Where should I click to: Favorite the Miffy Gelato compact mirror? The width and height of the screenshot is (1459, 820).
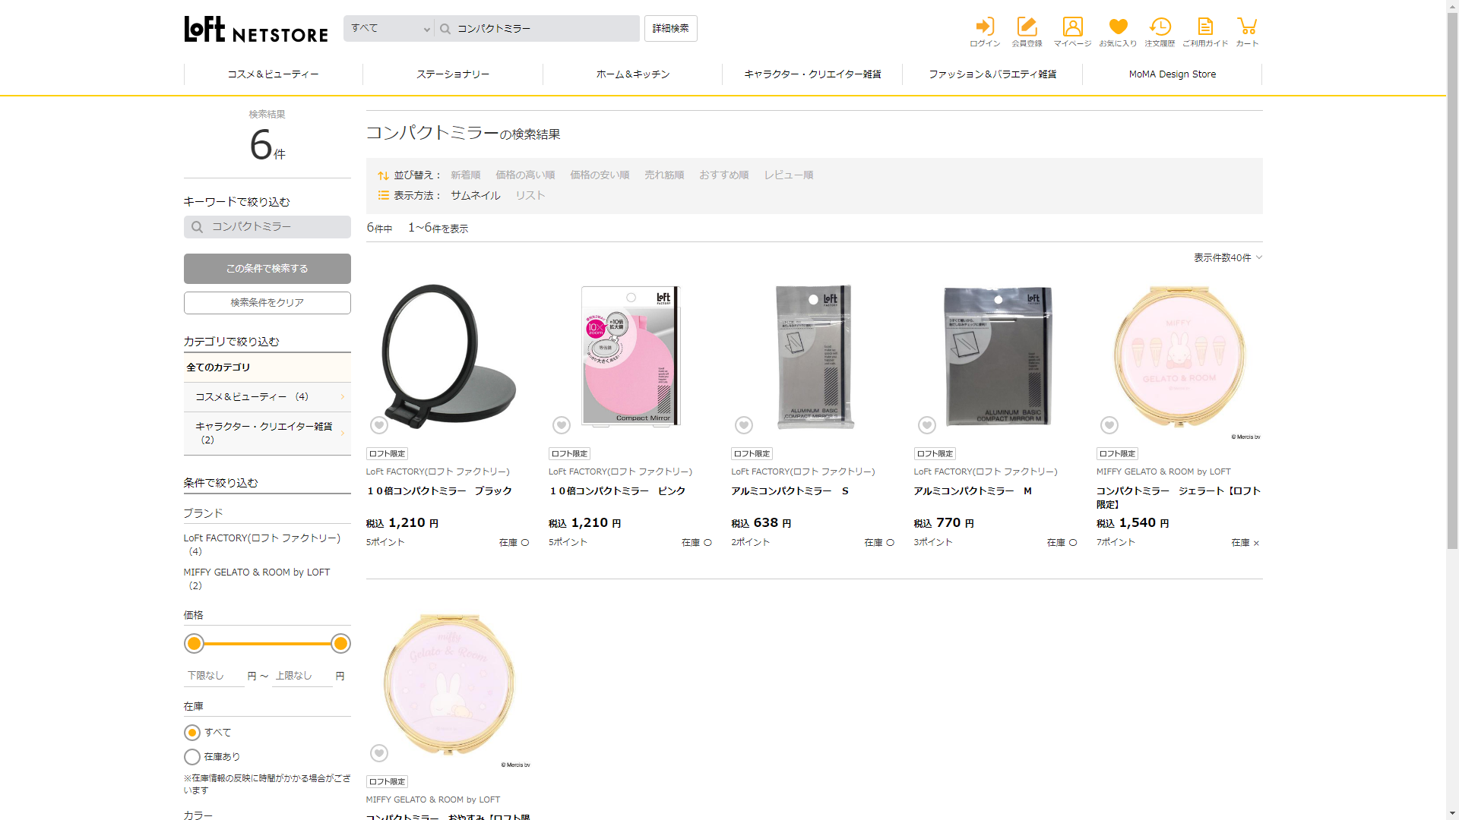(x=1109, y=425)
